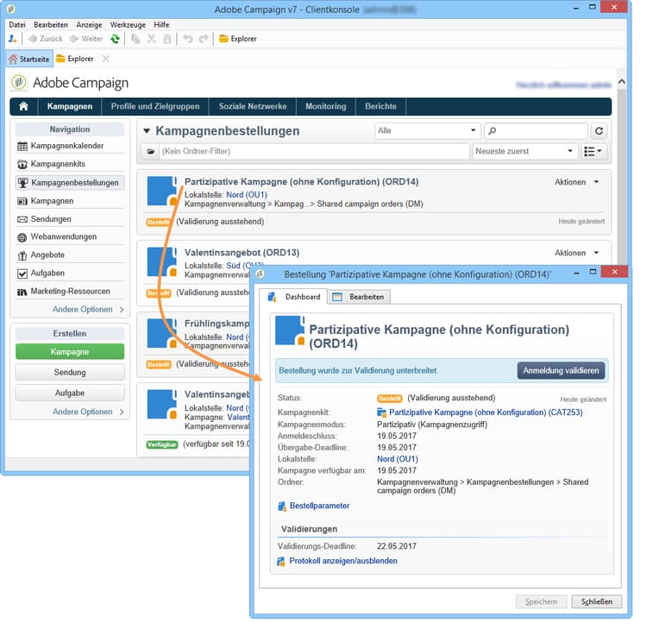Screen dimensions: 647x629
Task: Open the Anzeige menu
Action: point(89,25)
